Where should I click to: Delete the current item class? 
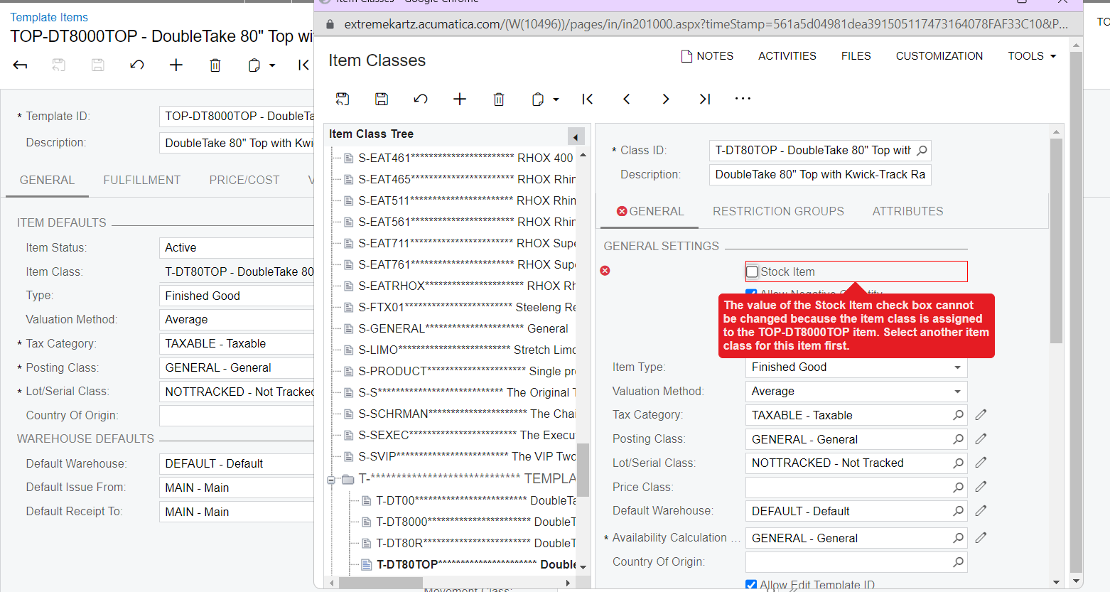point(499,99)
